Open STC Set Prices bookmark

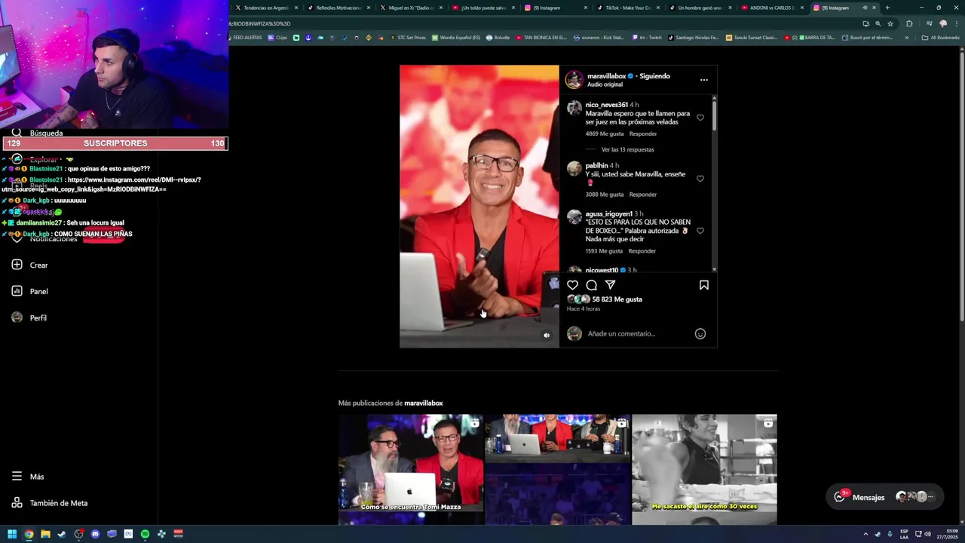click(x=407, y=37)
